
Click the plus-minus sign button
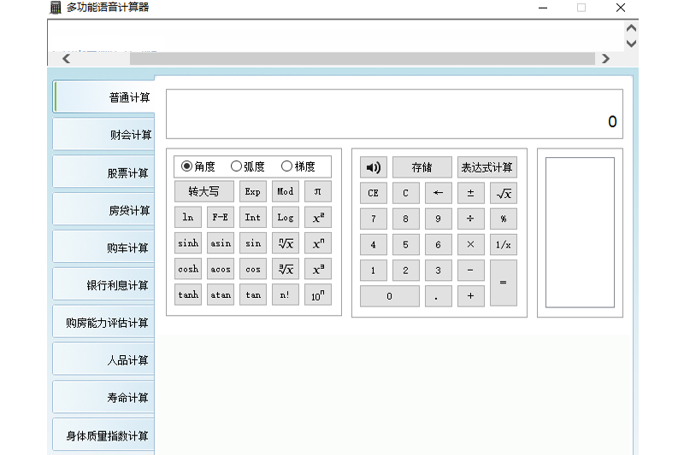tap(471, 193)
